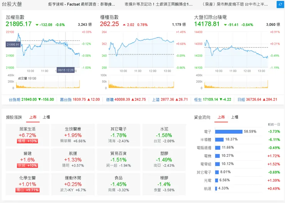285x203 pixels.
Task: Click the 上證 2877.36 ticker
Action: (170, 100)
